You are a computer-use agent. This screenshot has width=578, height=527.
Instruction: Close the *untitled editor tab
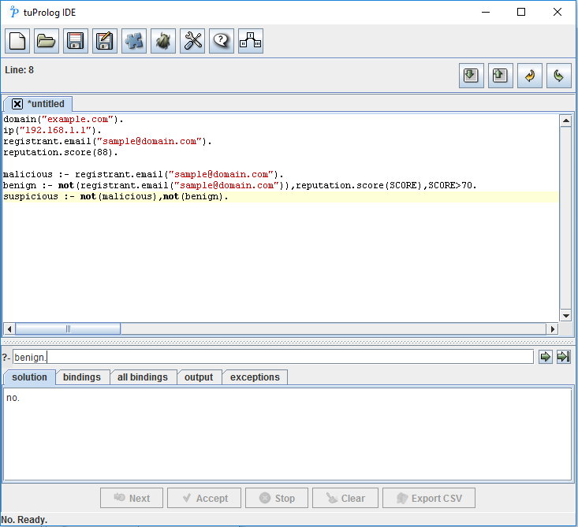17,104
